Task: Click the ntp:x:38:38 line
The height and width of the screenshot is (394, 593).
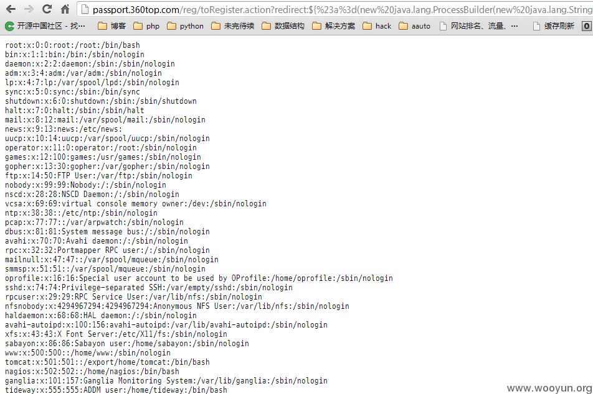Action: click(x=82, y=213)
